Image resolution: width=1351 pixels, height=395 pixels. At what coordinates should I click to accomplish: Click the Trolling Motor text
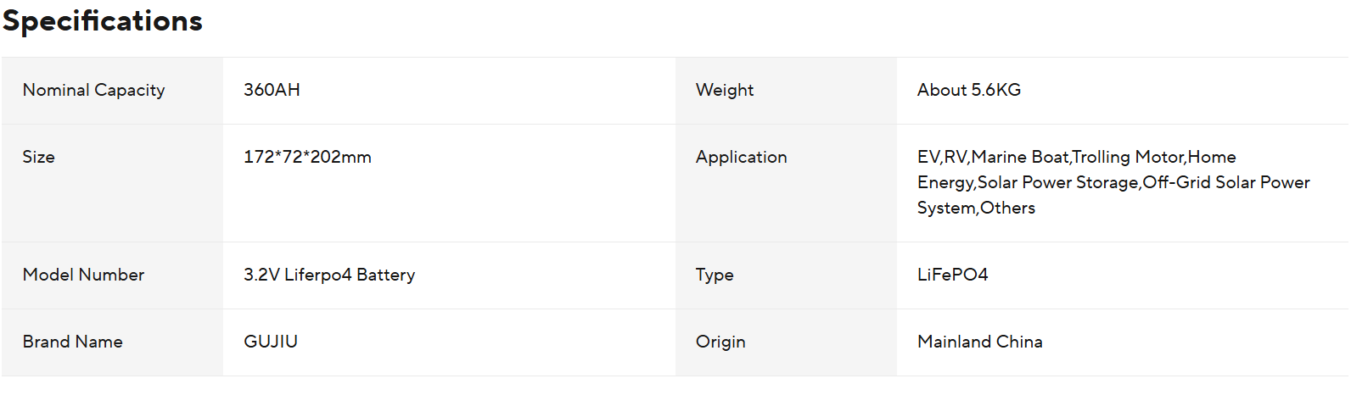click(1128, 157)
